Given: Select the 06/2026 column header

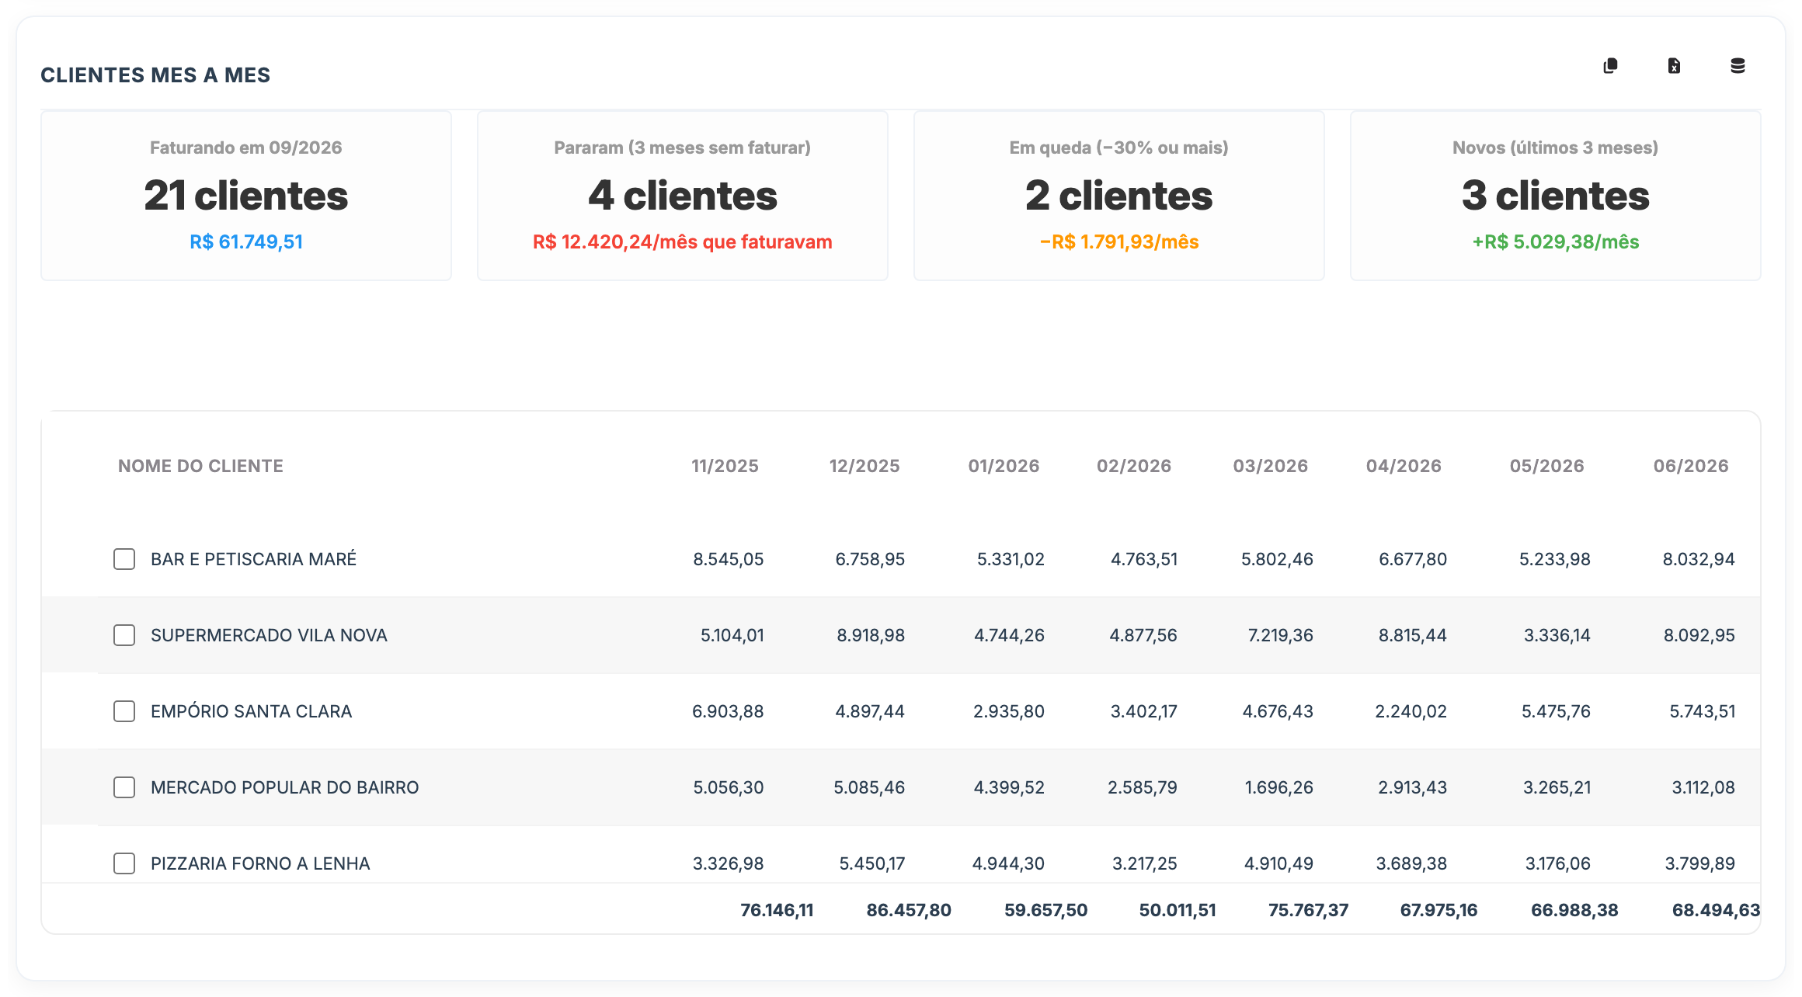Looking at the screenshot, I should tap(1691, 466).
